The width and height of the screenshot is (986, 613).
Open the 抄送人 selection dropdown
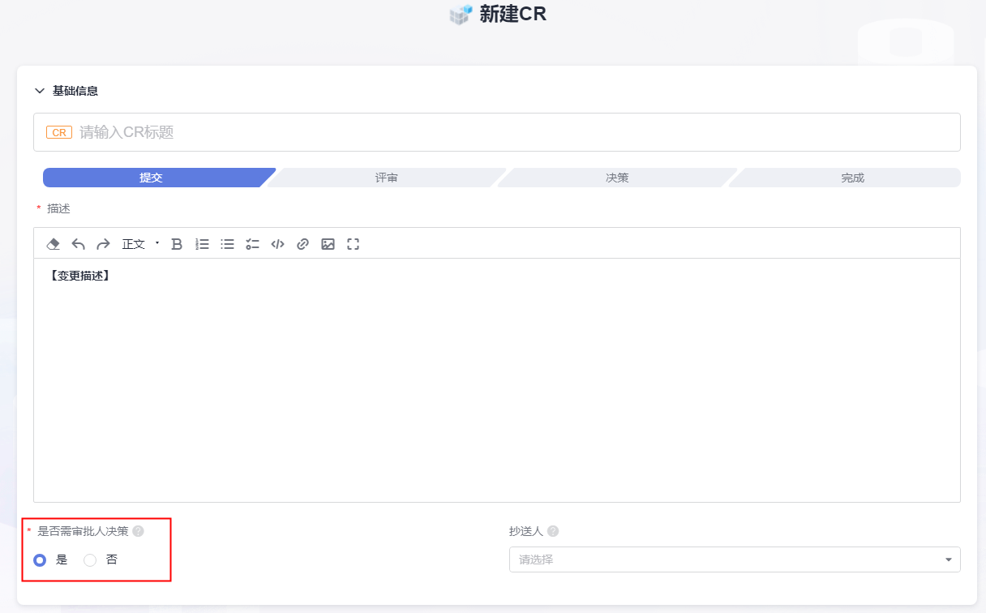pyautogui.click(x=734, y=559)
